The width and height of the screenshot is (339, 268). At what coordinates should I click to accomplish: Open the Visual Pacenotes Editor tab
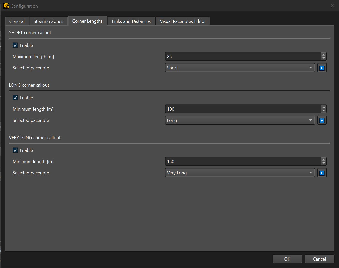point(183,21)
